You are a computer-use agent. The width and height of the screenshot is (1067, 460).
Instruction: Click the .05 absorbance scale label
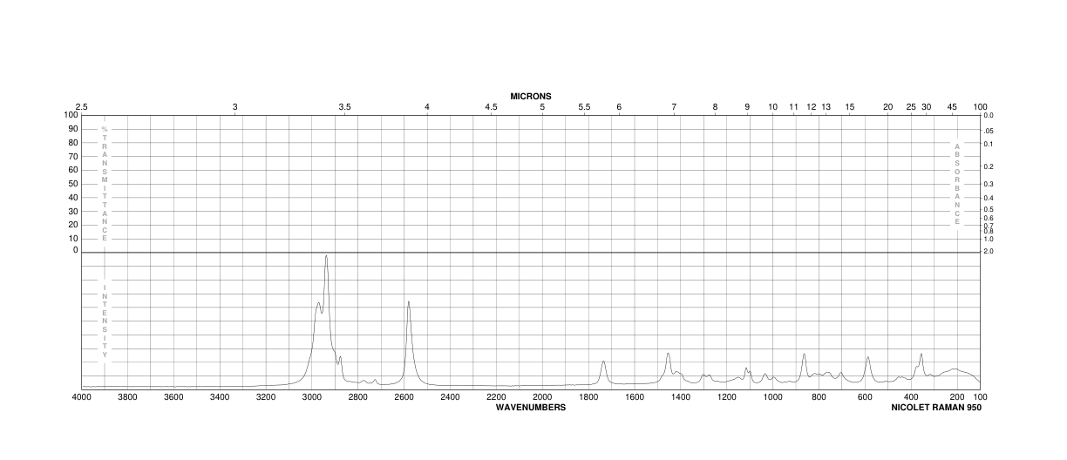tap(988, 131)
